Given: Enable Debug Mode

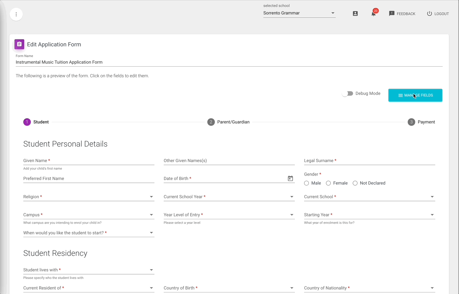Looking at the screenshot, I should tap(347, 93).
